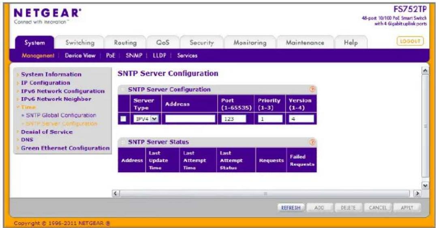Tick the server row checkbox
The image size is (436, 228).
click(123, 119)
